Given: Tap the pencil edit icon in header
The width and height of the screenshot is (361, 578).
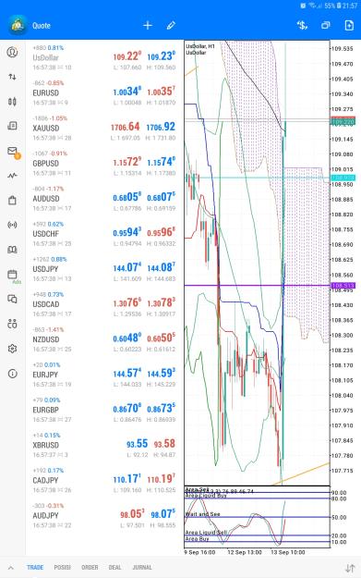Looking at the screenshot, I should [x=171, y=26].
